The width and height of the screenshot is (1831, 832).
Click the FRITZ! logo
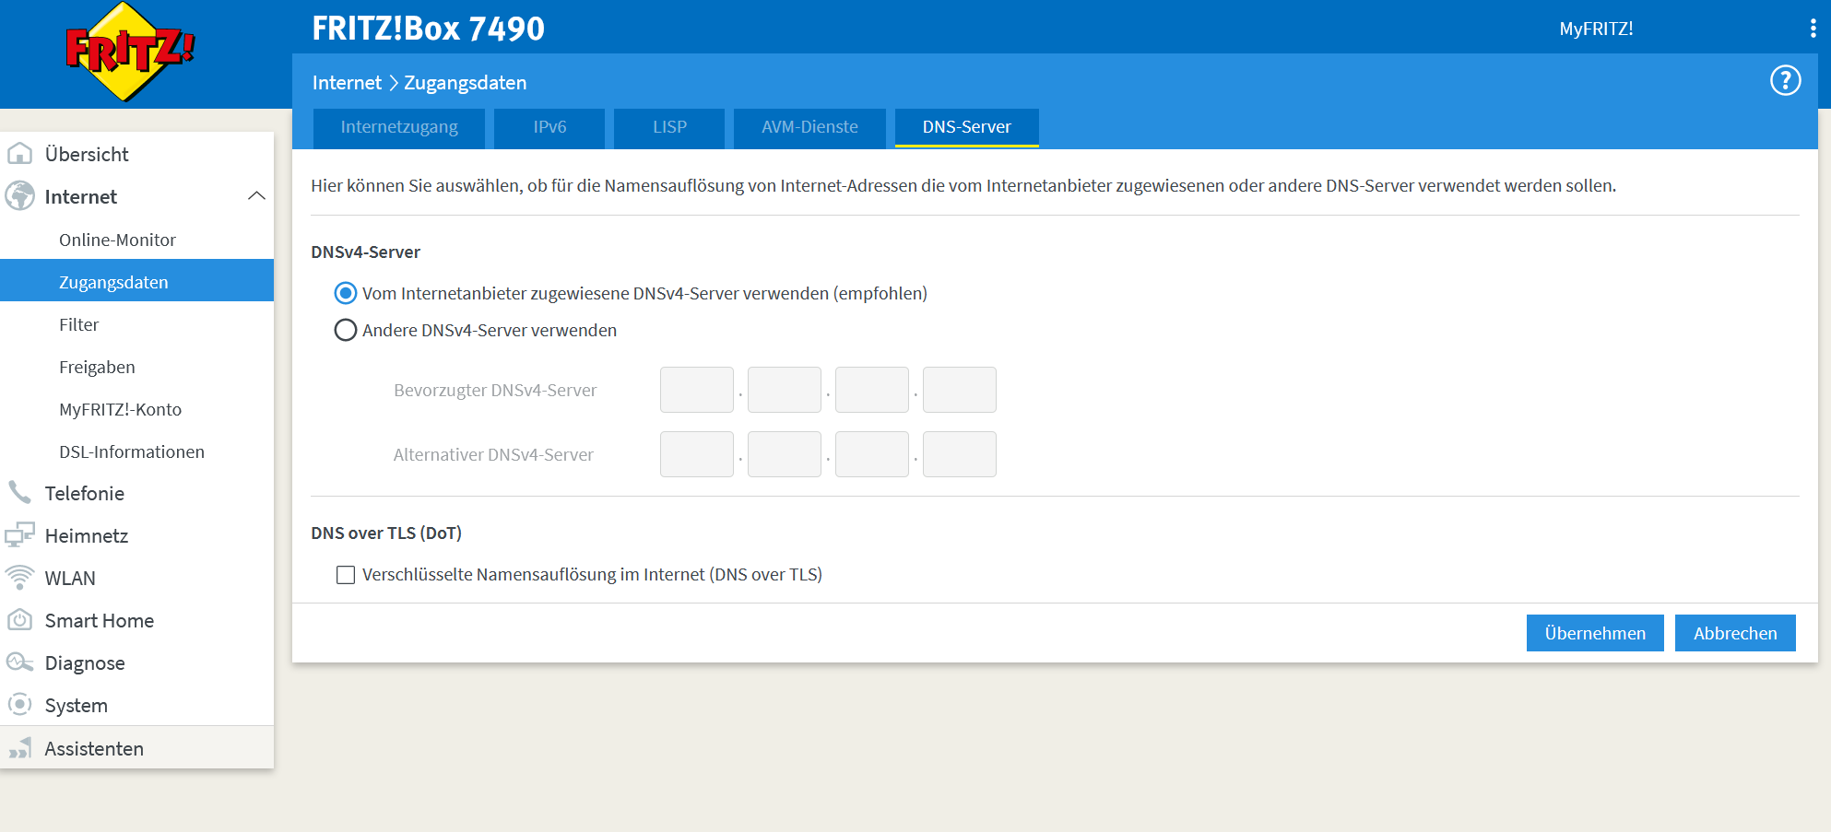(x=130, y=51)
